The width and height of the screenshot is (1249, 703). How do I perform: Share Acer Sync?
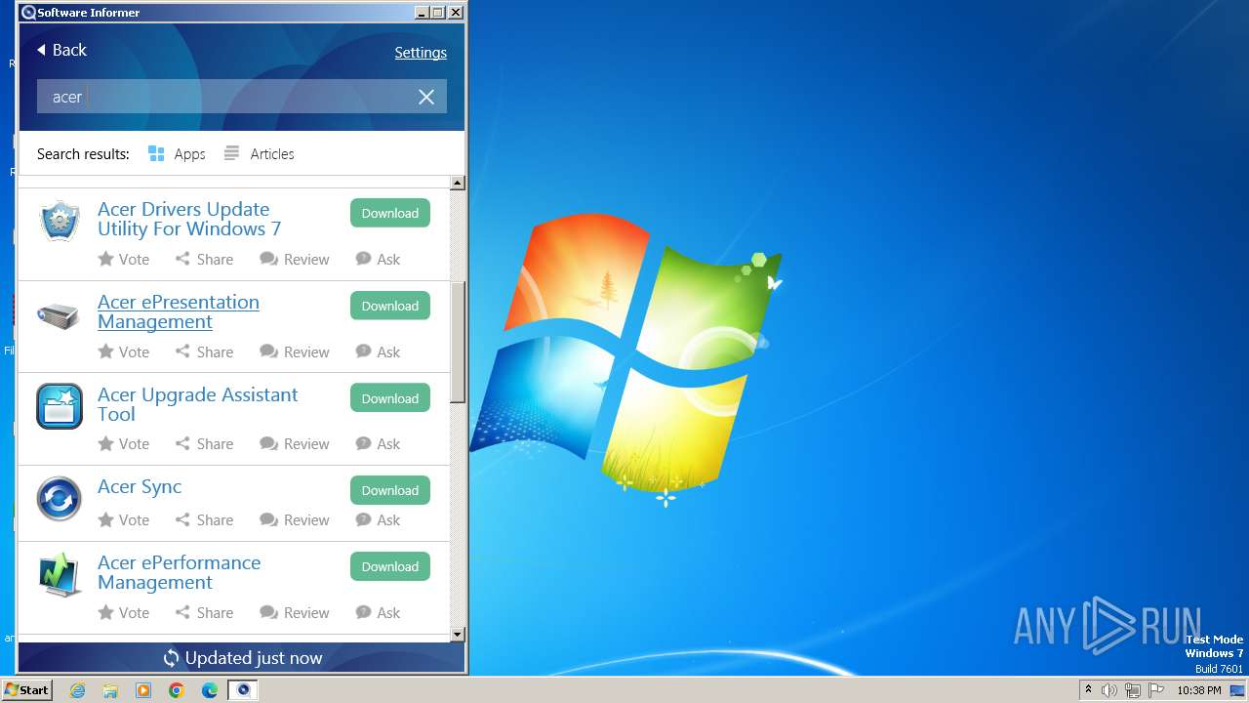coord(204,519)
